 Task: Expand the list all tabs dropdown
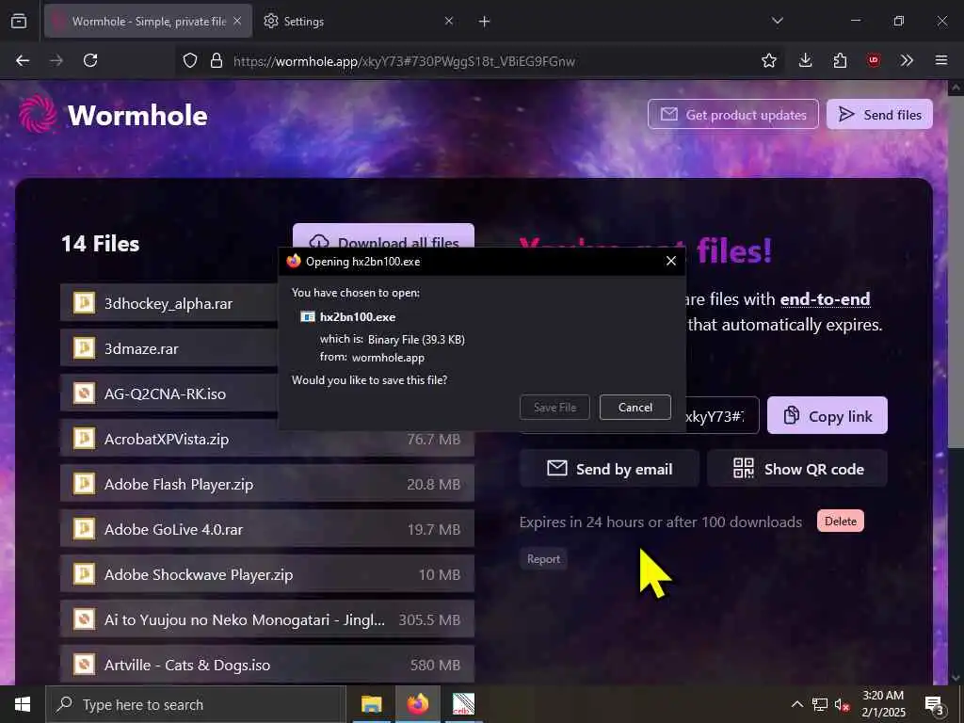tap(777, 21)
